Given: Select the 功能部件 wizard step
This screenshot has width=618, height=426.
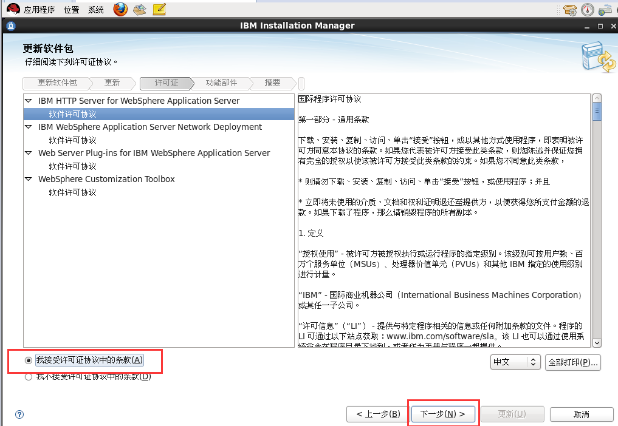Looking at the screenshot, I should pyautogui.click(x=221, y=83).
